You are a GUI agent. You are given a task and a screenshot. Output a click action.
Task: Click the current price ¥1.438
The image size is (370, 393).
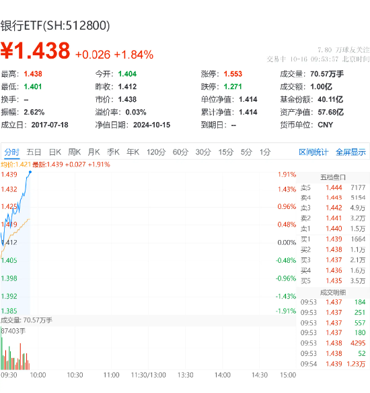pyautogui.click(x=35, y=51)
